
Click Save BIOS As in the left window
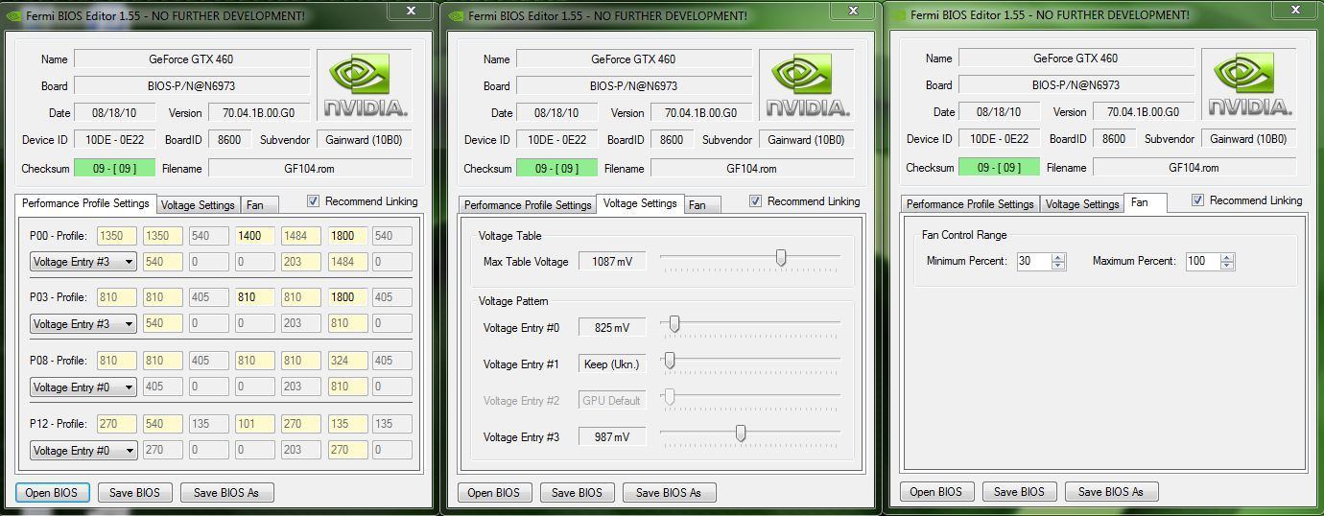tap(226, 492)
